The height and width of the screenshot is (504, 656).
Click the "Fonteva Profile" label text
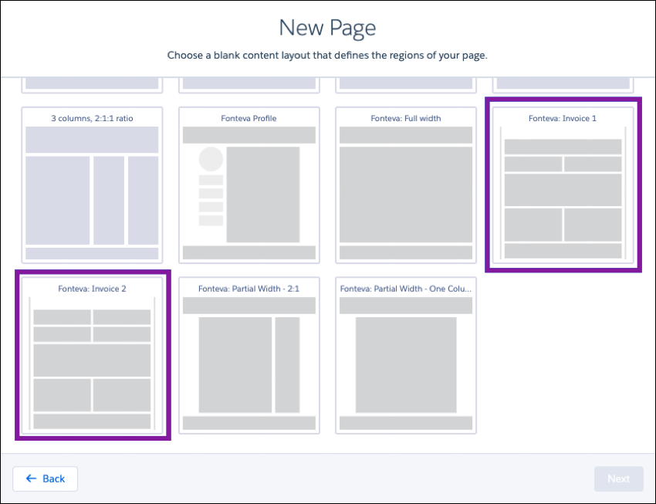(249, 118)
